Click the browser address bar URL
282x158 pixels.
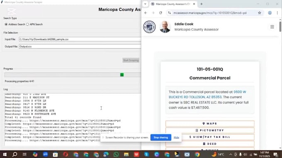tap(210, 13)
